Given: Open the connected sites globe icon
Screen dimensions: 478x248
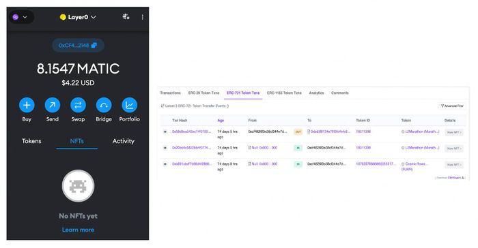Looking at the screenshot, I should point(126,17).
